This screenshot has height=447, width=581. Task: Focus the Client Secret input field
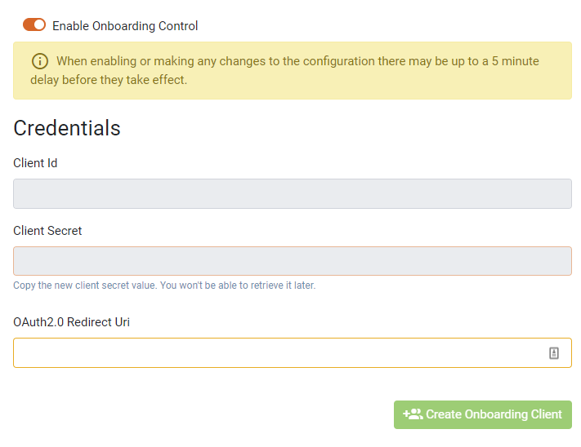[x=292, y=261]
